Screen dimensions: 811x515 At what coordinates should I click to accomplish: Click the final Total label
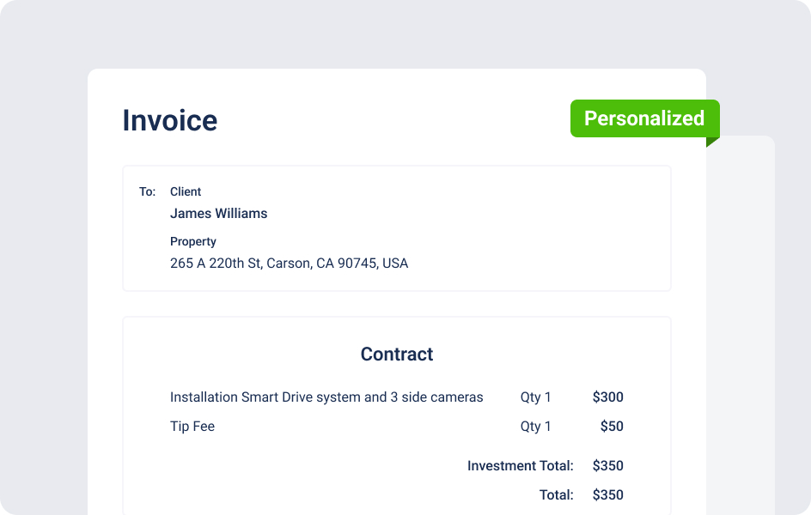point(557,495)
